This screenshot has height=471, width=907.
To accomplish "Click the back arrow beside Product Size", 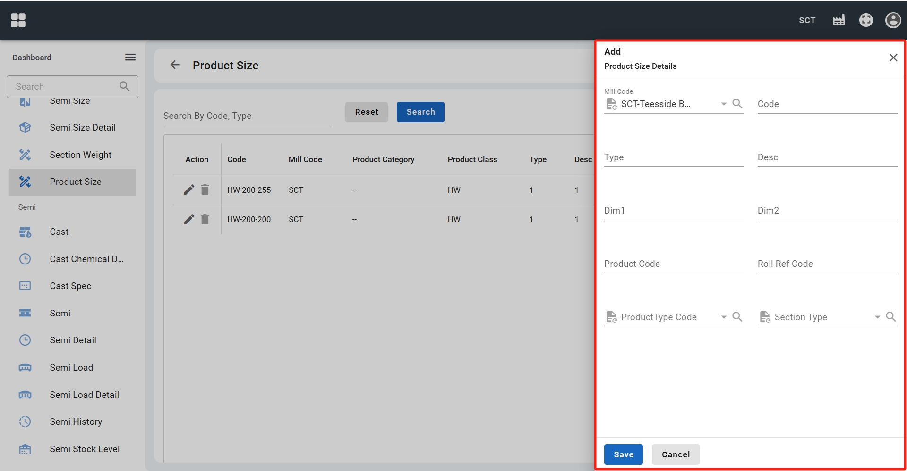I will pos(175,65).
